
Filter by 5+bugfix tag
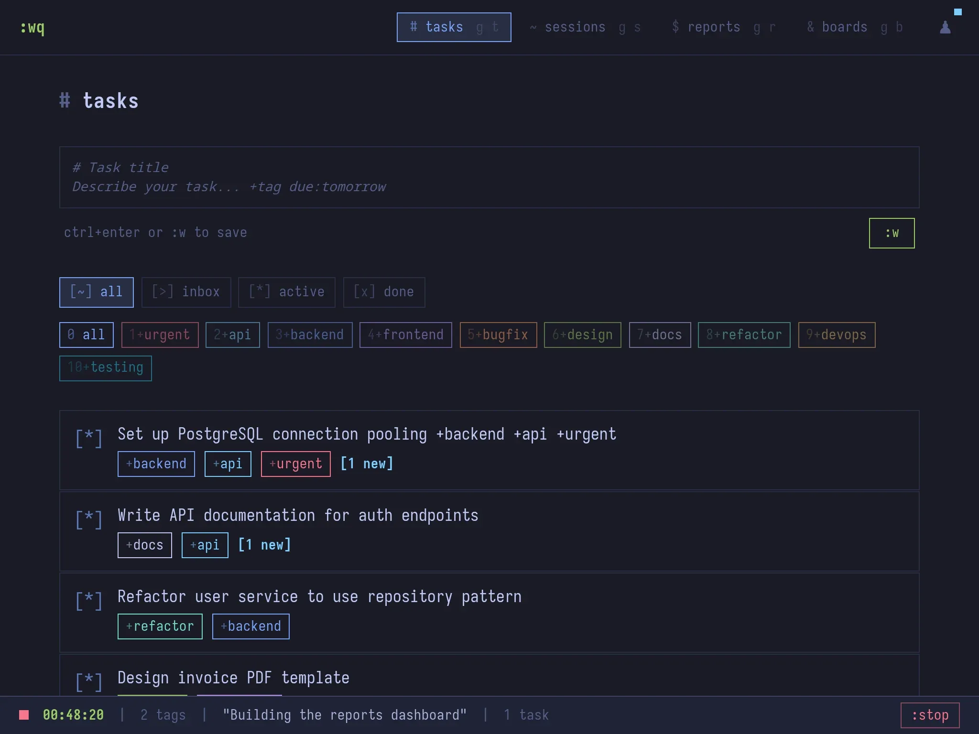[498, 335]
